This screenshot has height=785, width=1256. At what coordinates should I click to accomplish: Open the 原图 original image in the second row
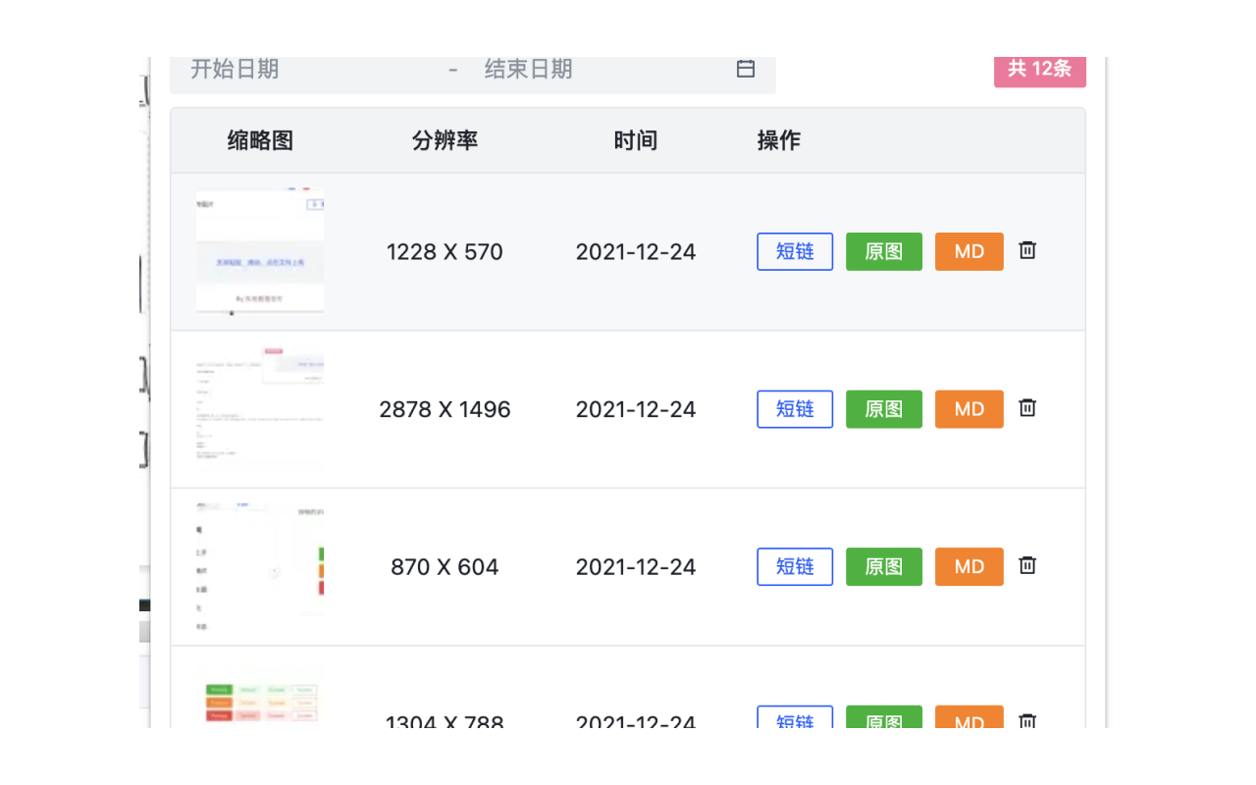pos(883,409)
